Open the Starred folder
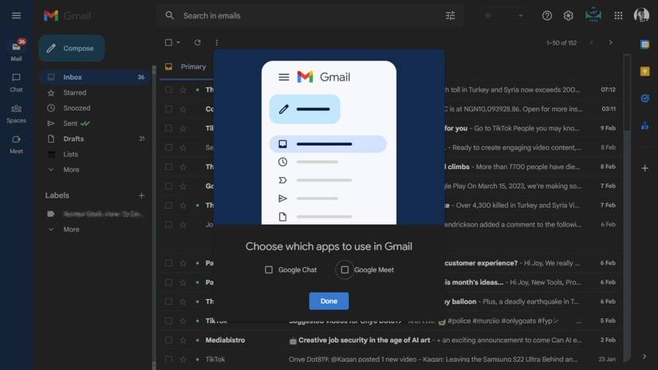 (95, 92)
